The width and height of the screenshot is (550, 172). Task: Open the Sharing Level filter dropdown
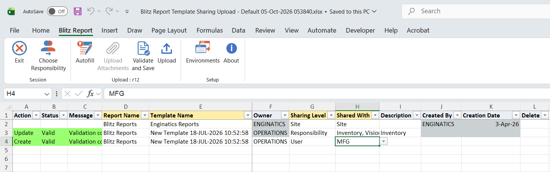(331, 115)
